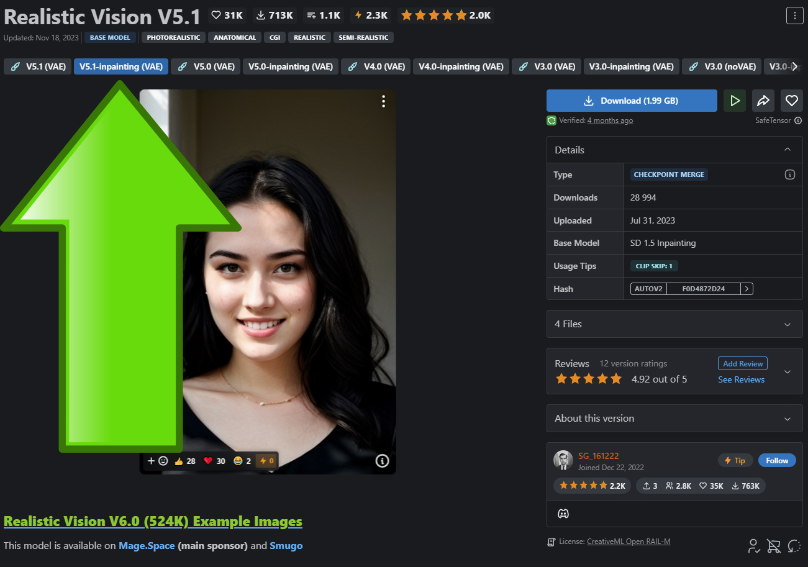
Task: Open the See Reviews link
Action: click(x=741, y=379)
